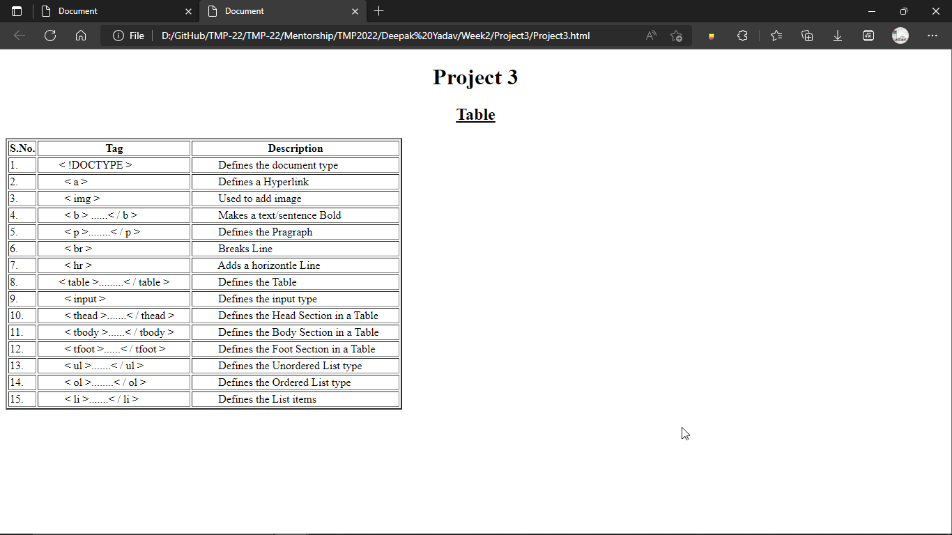Image resolution: width=952 pixels, height=535 pixels.
Task: Add this page to favorites star
Action: click(x=676, y=36)
